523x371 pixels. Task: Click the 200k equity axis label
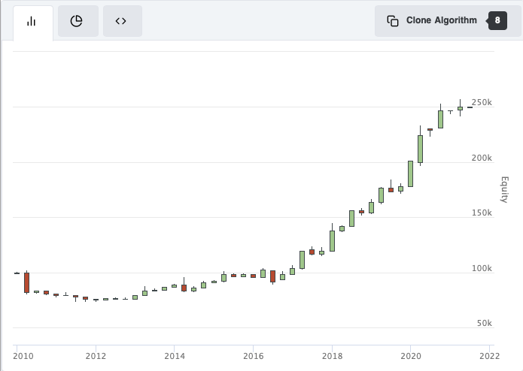click(482, 158)
